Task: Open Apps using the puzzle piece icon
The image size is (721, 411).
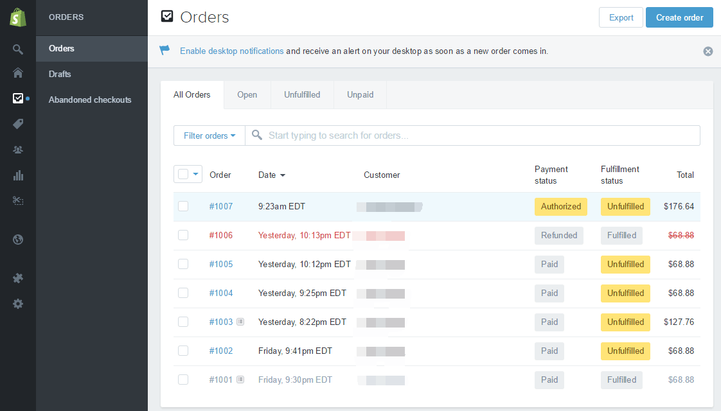Action: (18, 278)
